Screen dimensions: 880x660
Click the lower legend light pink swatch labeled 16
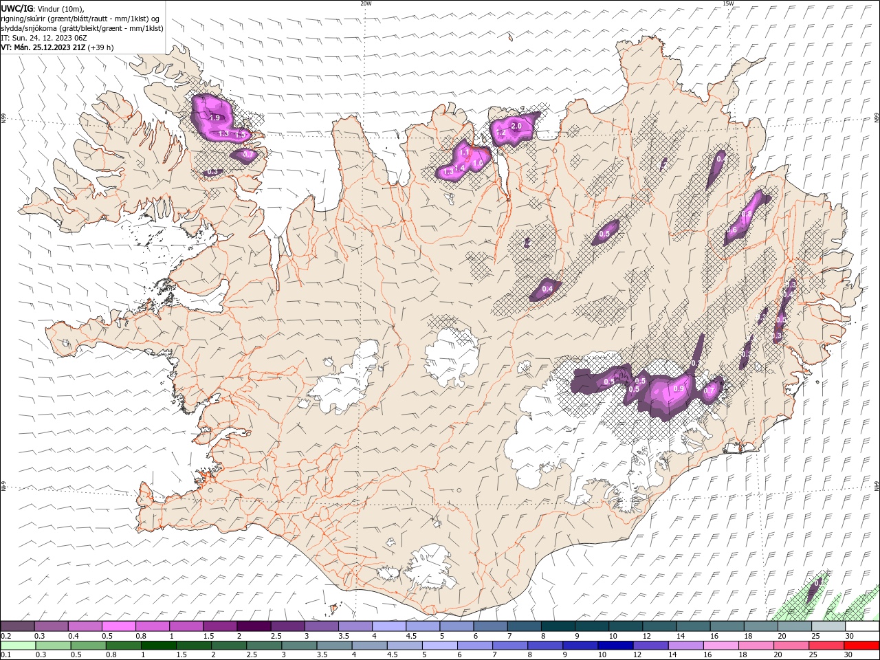click(x=720, y=646)
